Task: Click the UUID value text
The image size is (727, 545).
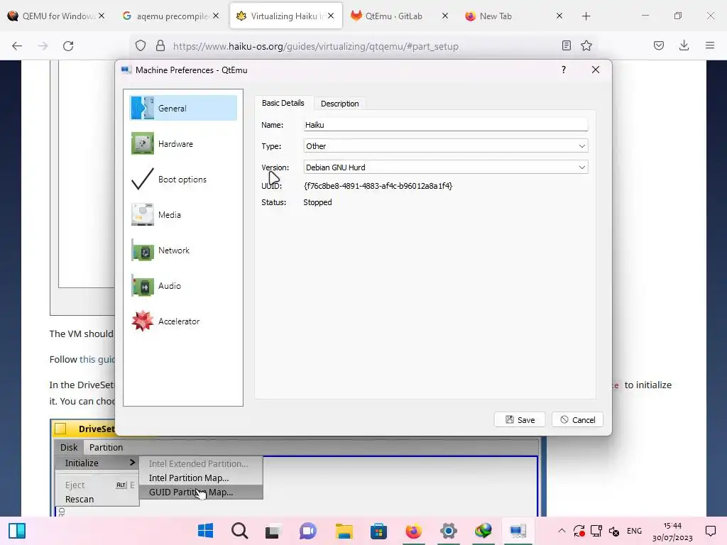Action: point(378,186)
